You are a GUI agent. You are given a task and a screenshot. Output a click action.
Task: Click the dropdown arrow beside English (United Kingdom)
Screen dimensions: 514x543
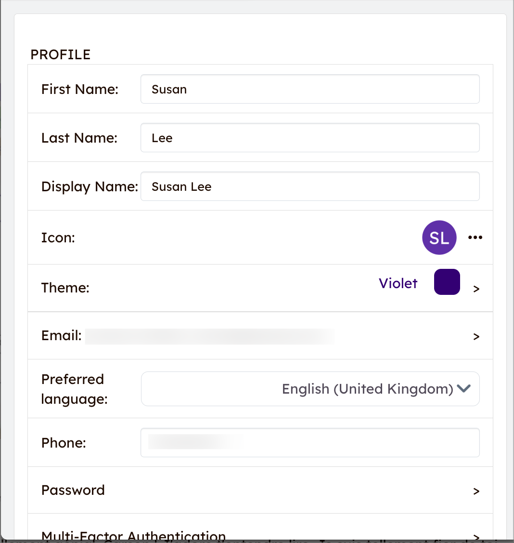[463, 389]
